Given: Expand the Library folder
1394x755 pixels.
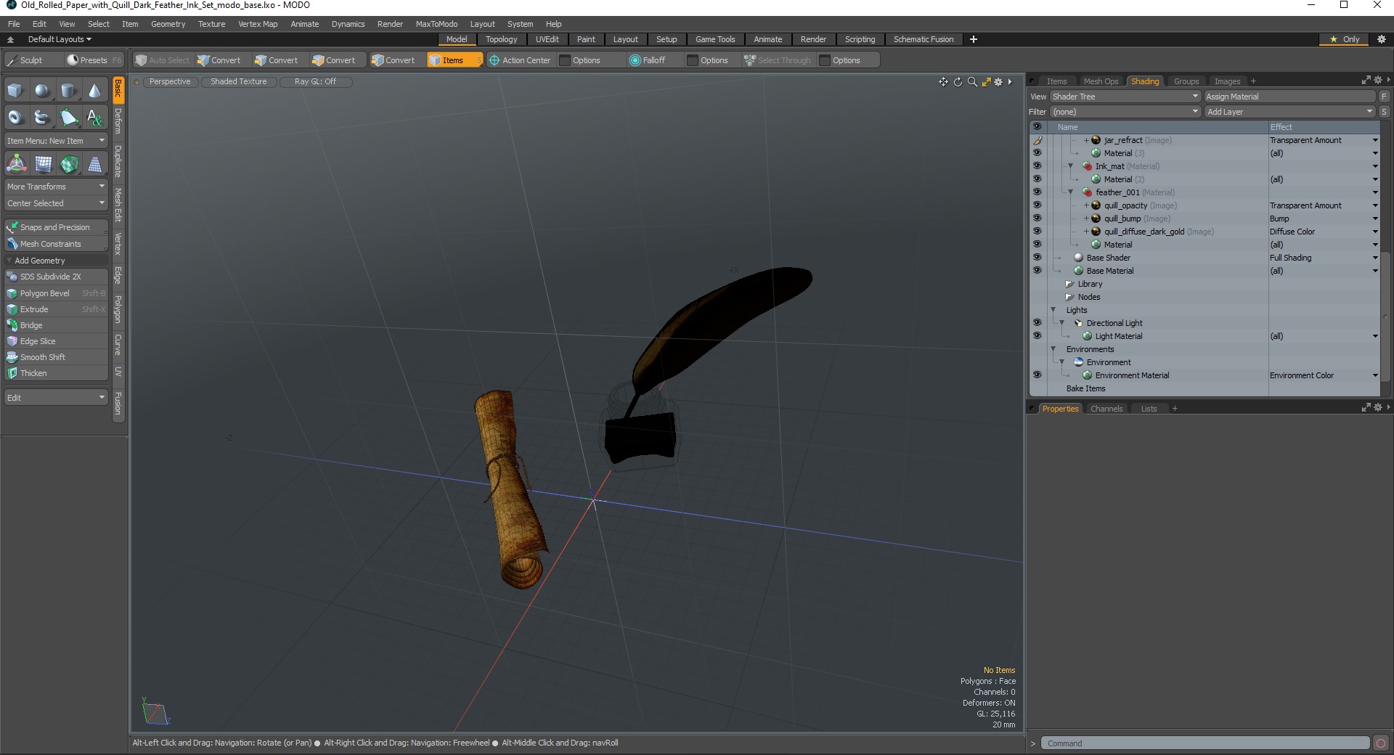Looking at the screenshot, I should [x=1069, y=284].
